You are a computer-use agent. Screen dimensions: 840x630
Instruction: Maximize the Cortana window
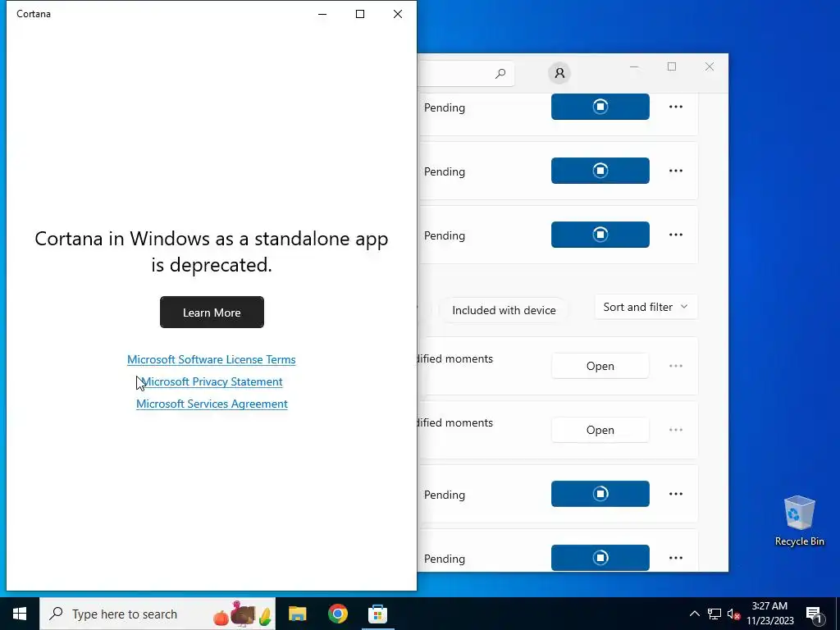360,14
